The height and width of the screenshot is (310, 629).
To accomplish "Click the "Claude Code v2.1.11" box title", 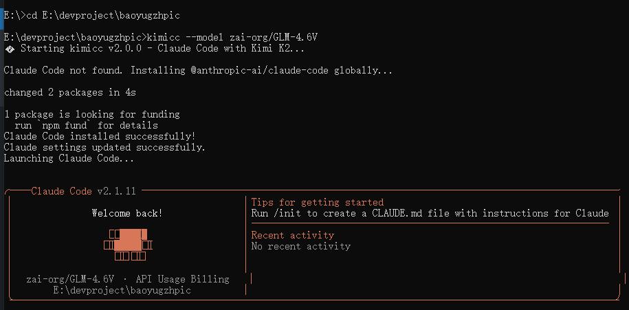I will point(83,191).
